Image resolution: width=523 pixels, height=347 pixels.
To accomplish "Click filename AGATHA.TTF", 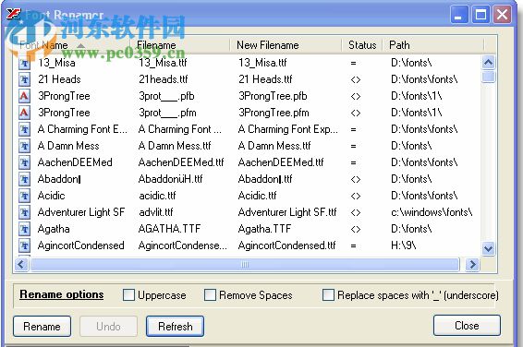I will coord(169,229).
